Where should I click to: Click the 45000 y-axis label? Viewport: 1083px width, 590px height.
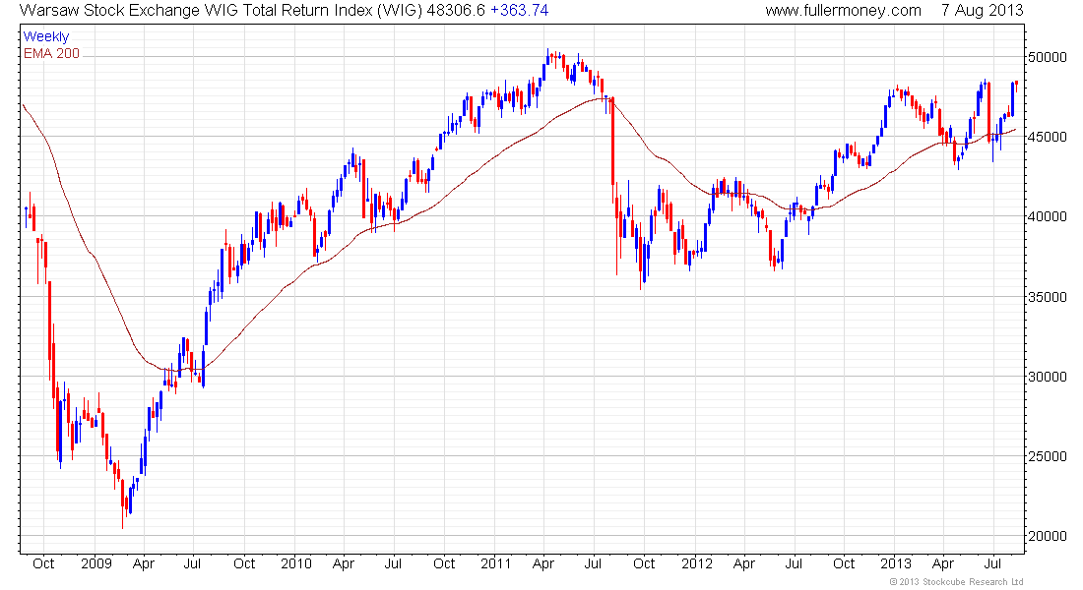[1048, 138]
